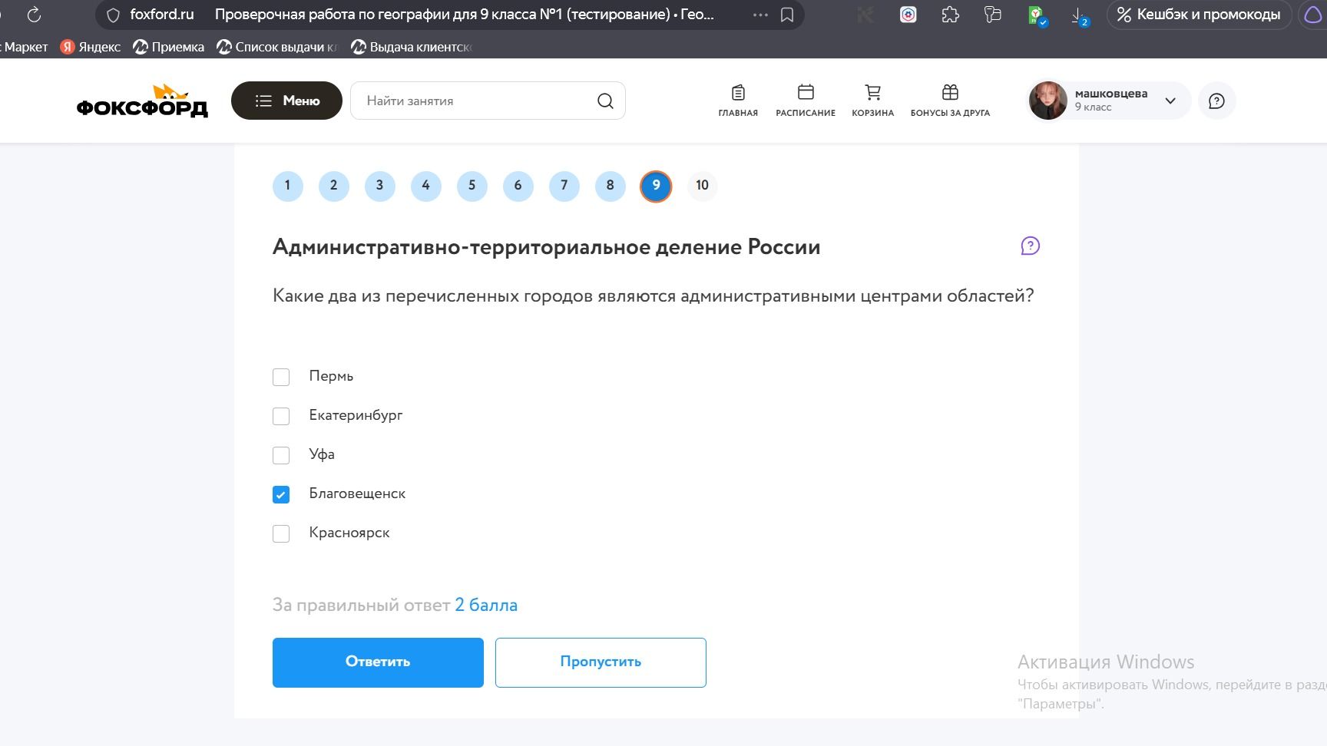Image resolution: width=1327 pixels, height=746 pixels.
Task: Click the purple question hint icon
Action: pyautogui.click(x=1030, y=246)
